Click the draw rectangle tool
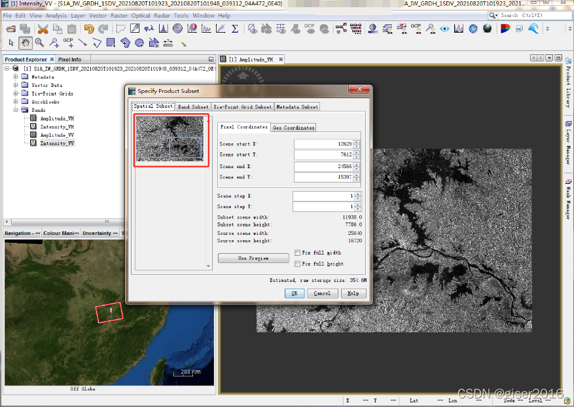Viewport: 574px width, 407px height. 111,43
